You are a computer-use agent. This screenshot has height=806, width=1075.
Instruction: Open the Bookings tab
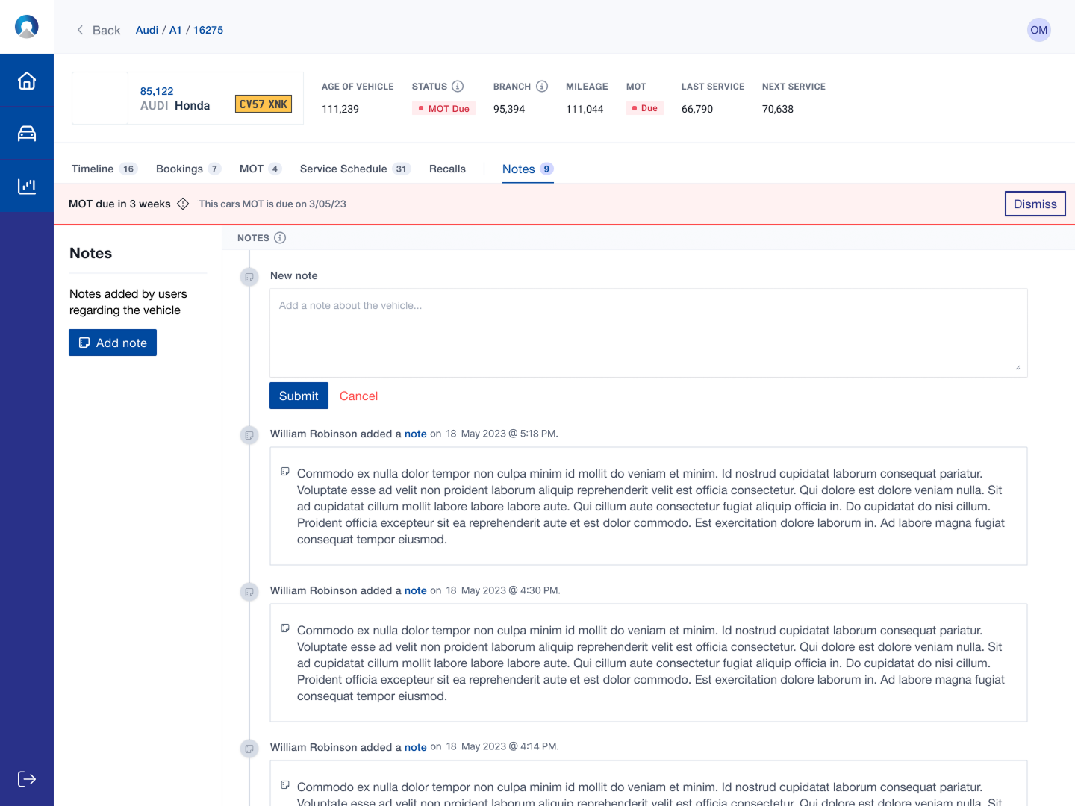click(x=179, y=169)
